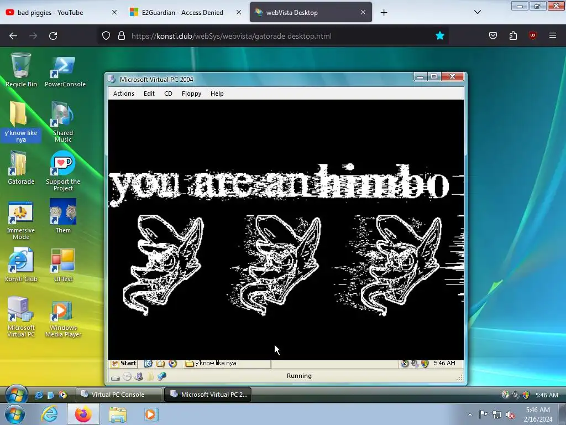Open the Gatorade folder shortcut
566x425 pixels.
[x=21, y=168]
